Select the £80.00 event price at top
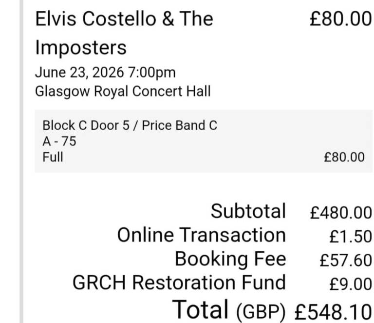Viewport: 374px width, 323px height. (x=340, y=19)
